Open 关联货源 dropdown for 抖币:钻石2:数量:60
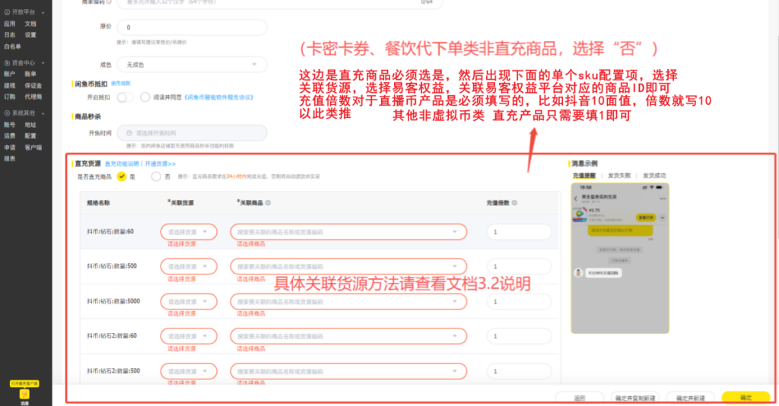Image resolution: width=779 pixels, height=406 pixels. click(x=189, y=336)
